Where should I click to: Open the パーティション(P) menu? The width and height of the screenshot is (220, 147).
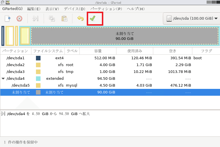coord(106,9)
